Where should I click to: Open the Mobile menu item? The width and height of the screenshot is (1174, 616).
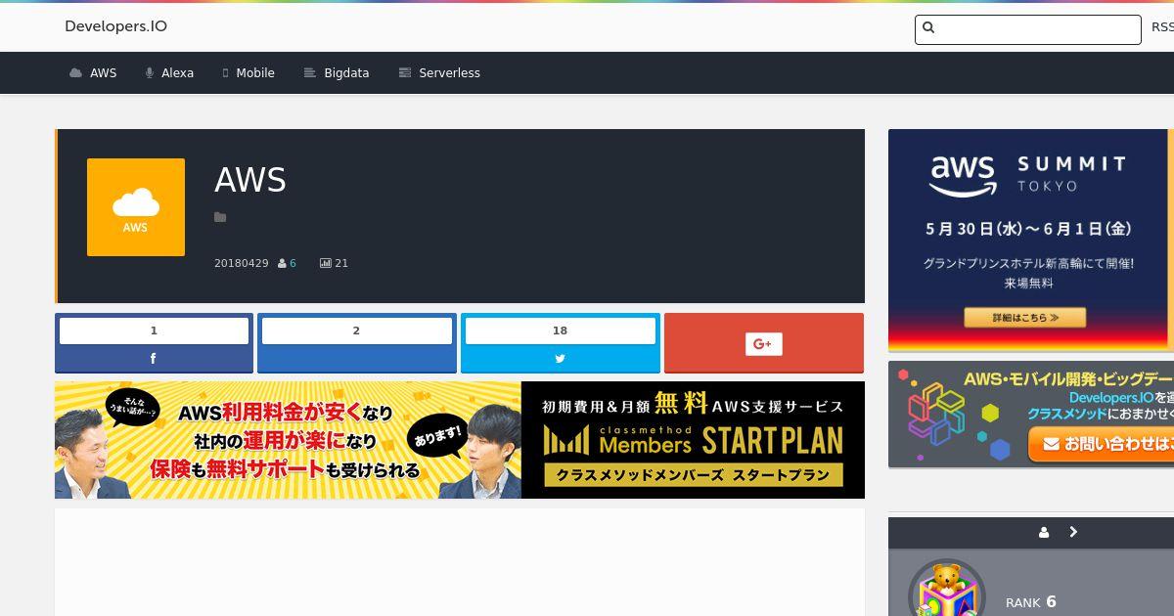[248, 73]
